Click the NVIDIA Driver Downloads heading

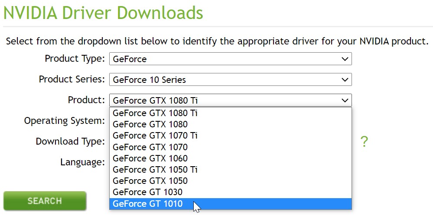tap(103, 13)
